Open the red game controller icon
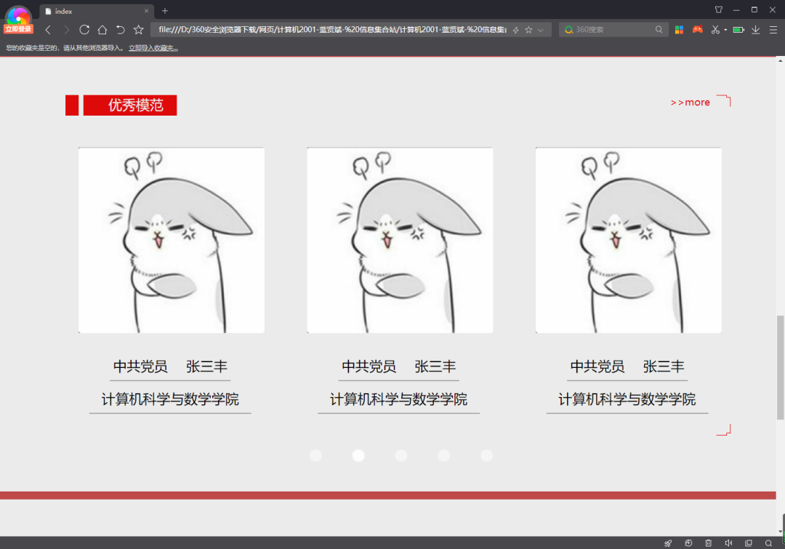 coord(697,30)
